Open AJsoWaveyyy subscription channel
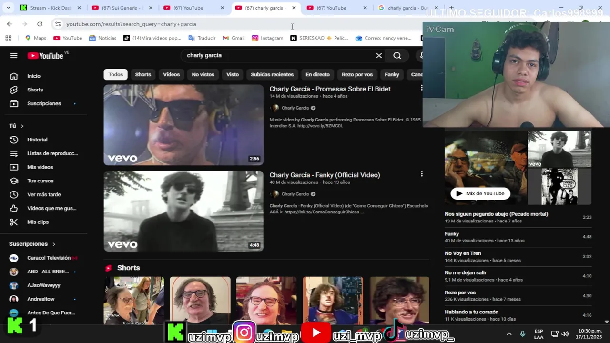The image size is (610, 343). [43, 285]
